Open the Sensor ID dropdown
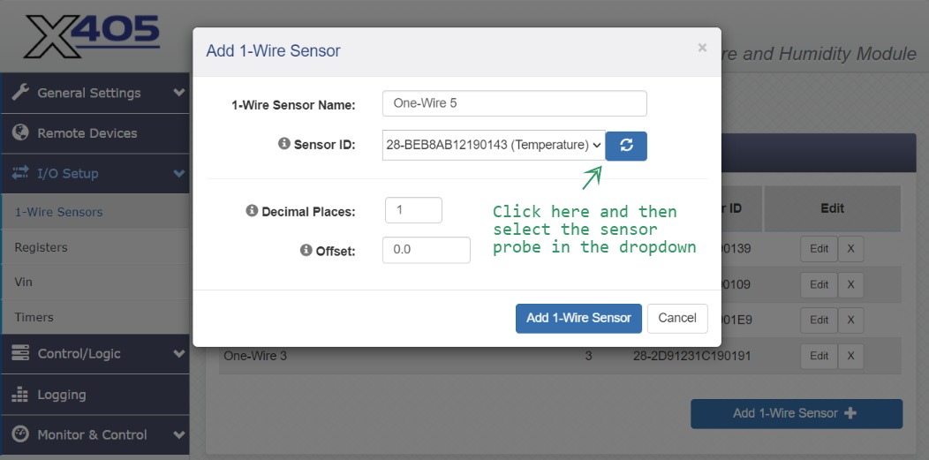 494,145
